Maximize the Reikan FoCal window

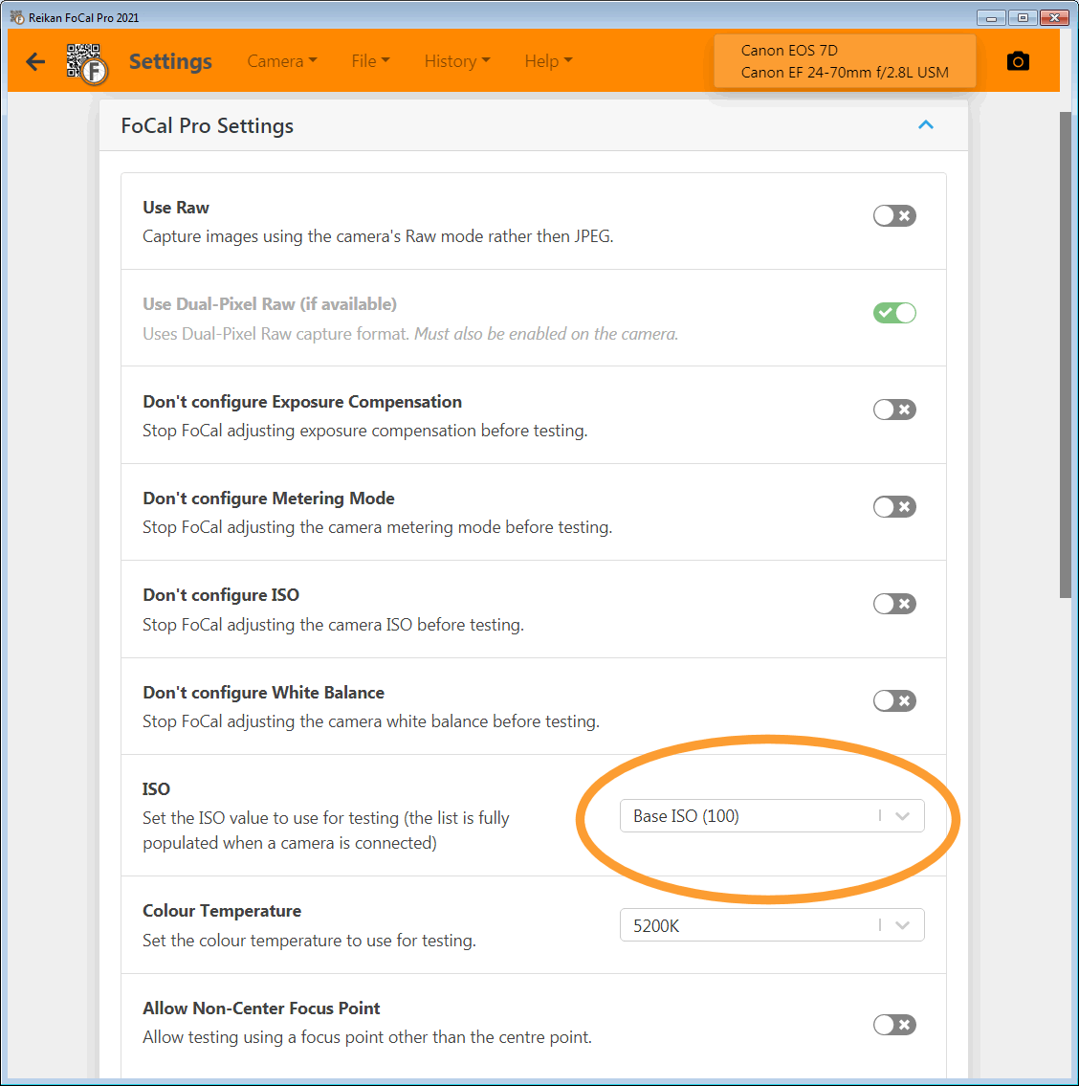1023,18
